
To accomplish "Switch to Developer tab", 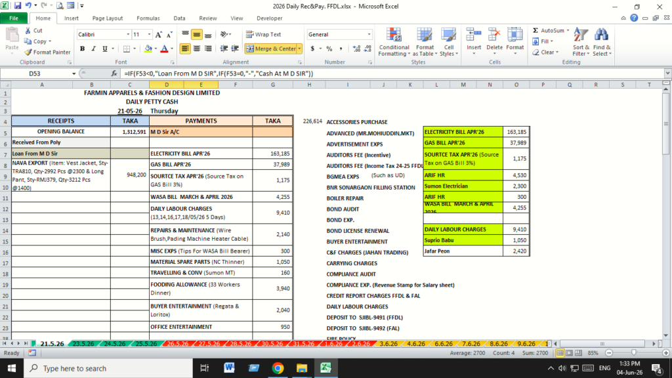I will tap(269, 18).
